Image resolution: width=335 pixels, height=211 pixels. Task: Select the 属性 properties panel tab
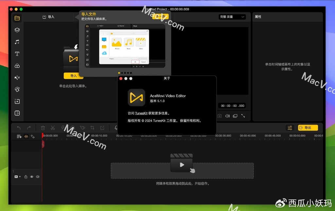pos(258,17)
